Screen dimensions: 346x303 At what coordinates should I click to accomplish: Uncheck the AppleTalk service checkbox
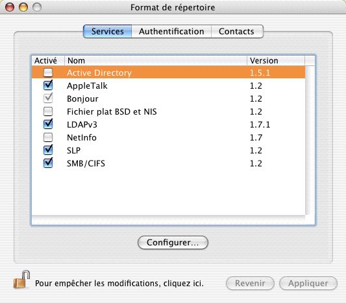click(48, 85)
